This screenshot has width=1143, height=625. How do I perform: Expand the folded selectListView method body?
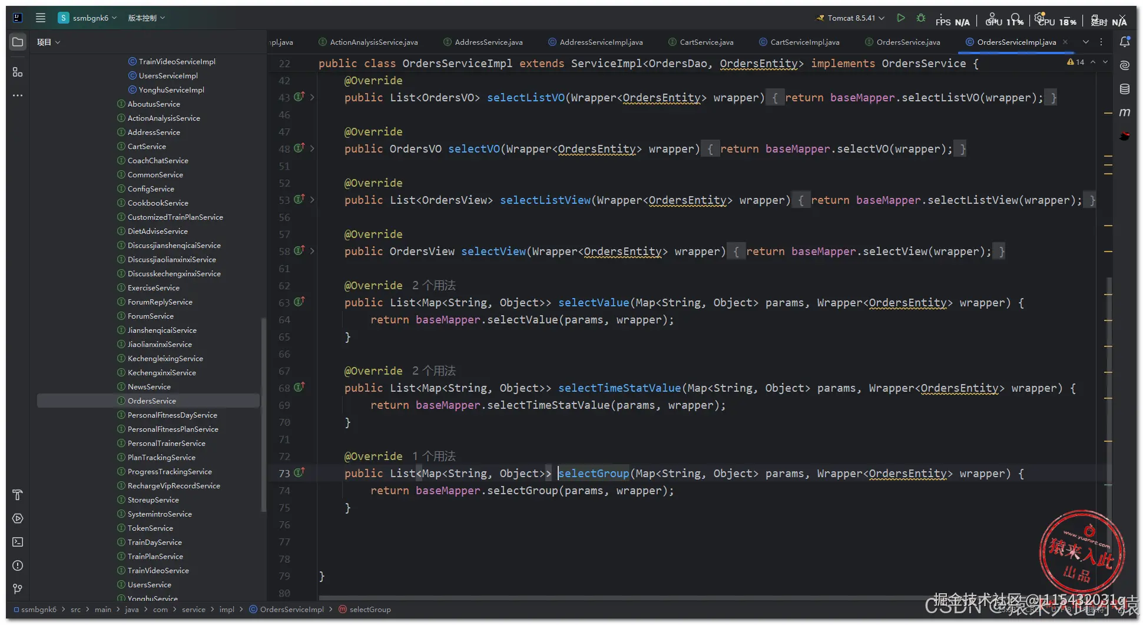(312, 200)
